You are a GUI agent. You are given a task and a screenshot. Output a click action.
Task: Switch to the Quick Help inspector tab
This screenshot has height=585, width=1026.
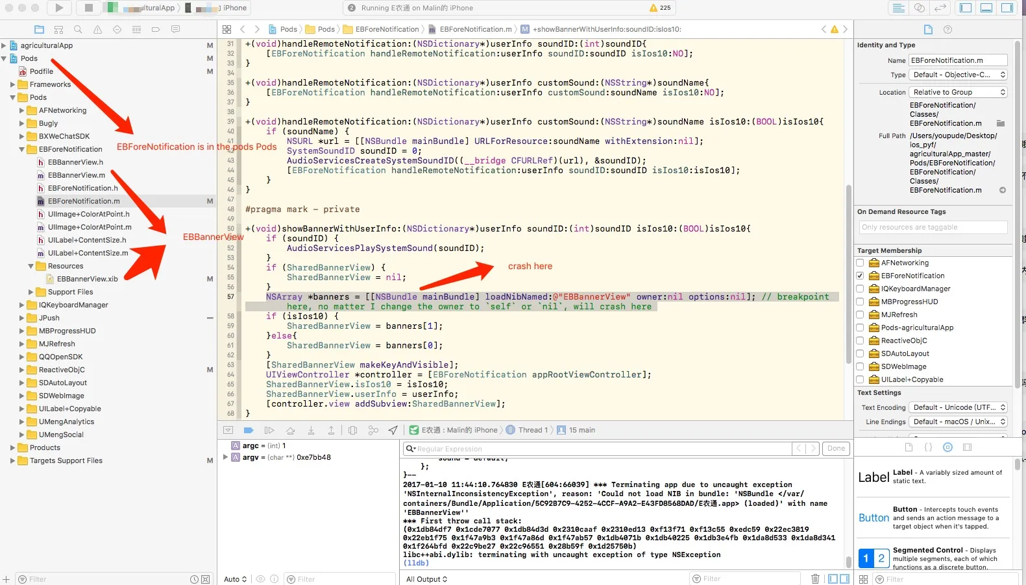947,29
